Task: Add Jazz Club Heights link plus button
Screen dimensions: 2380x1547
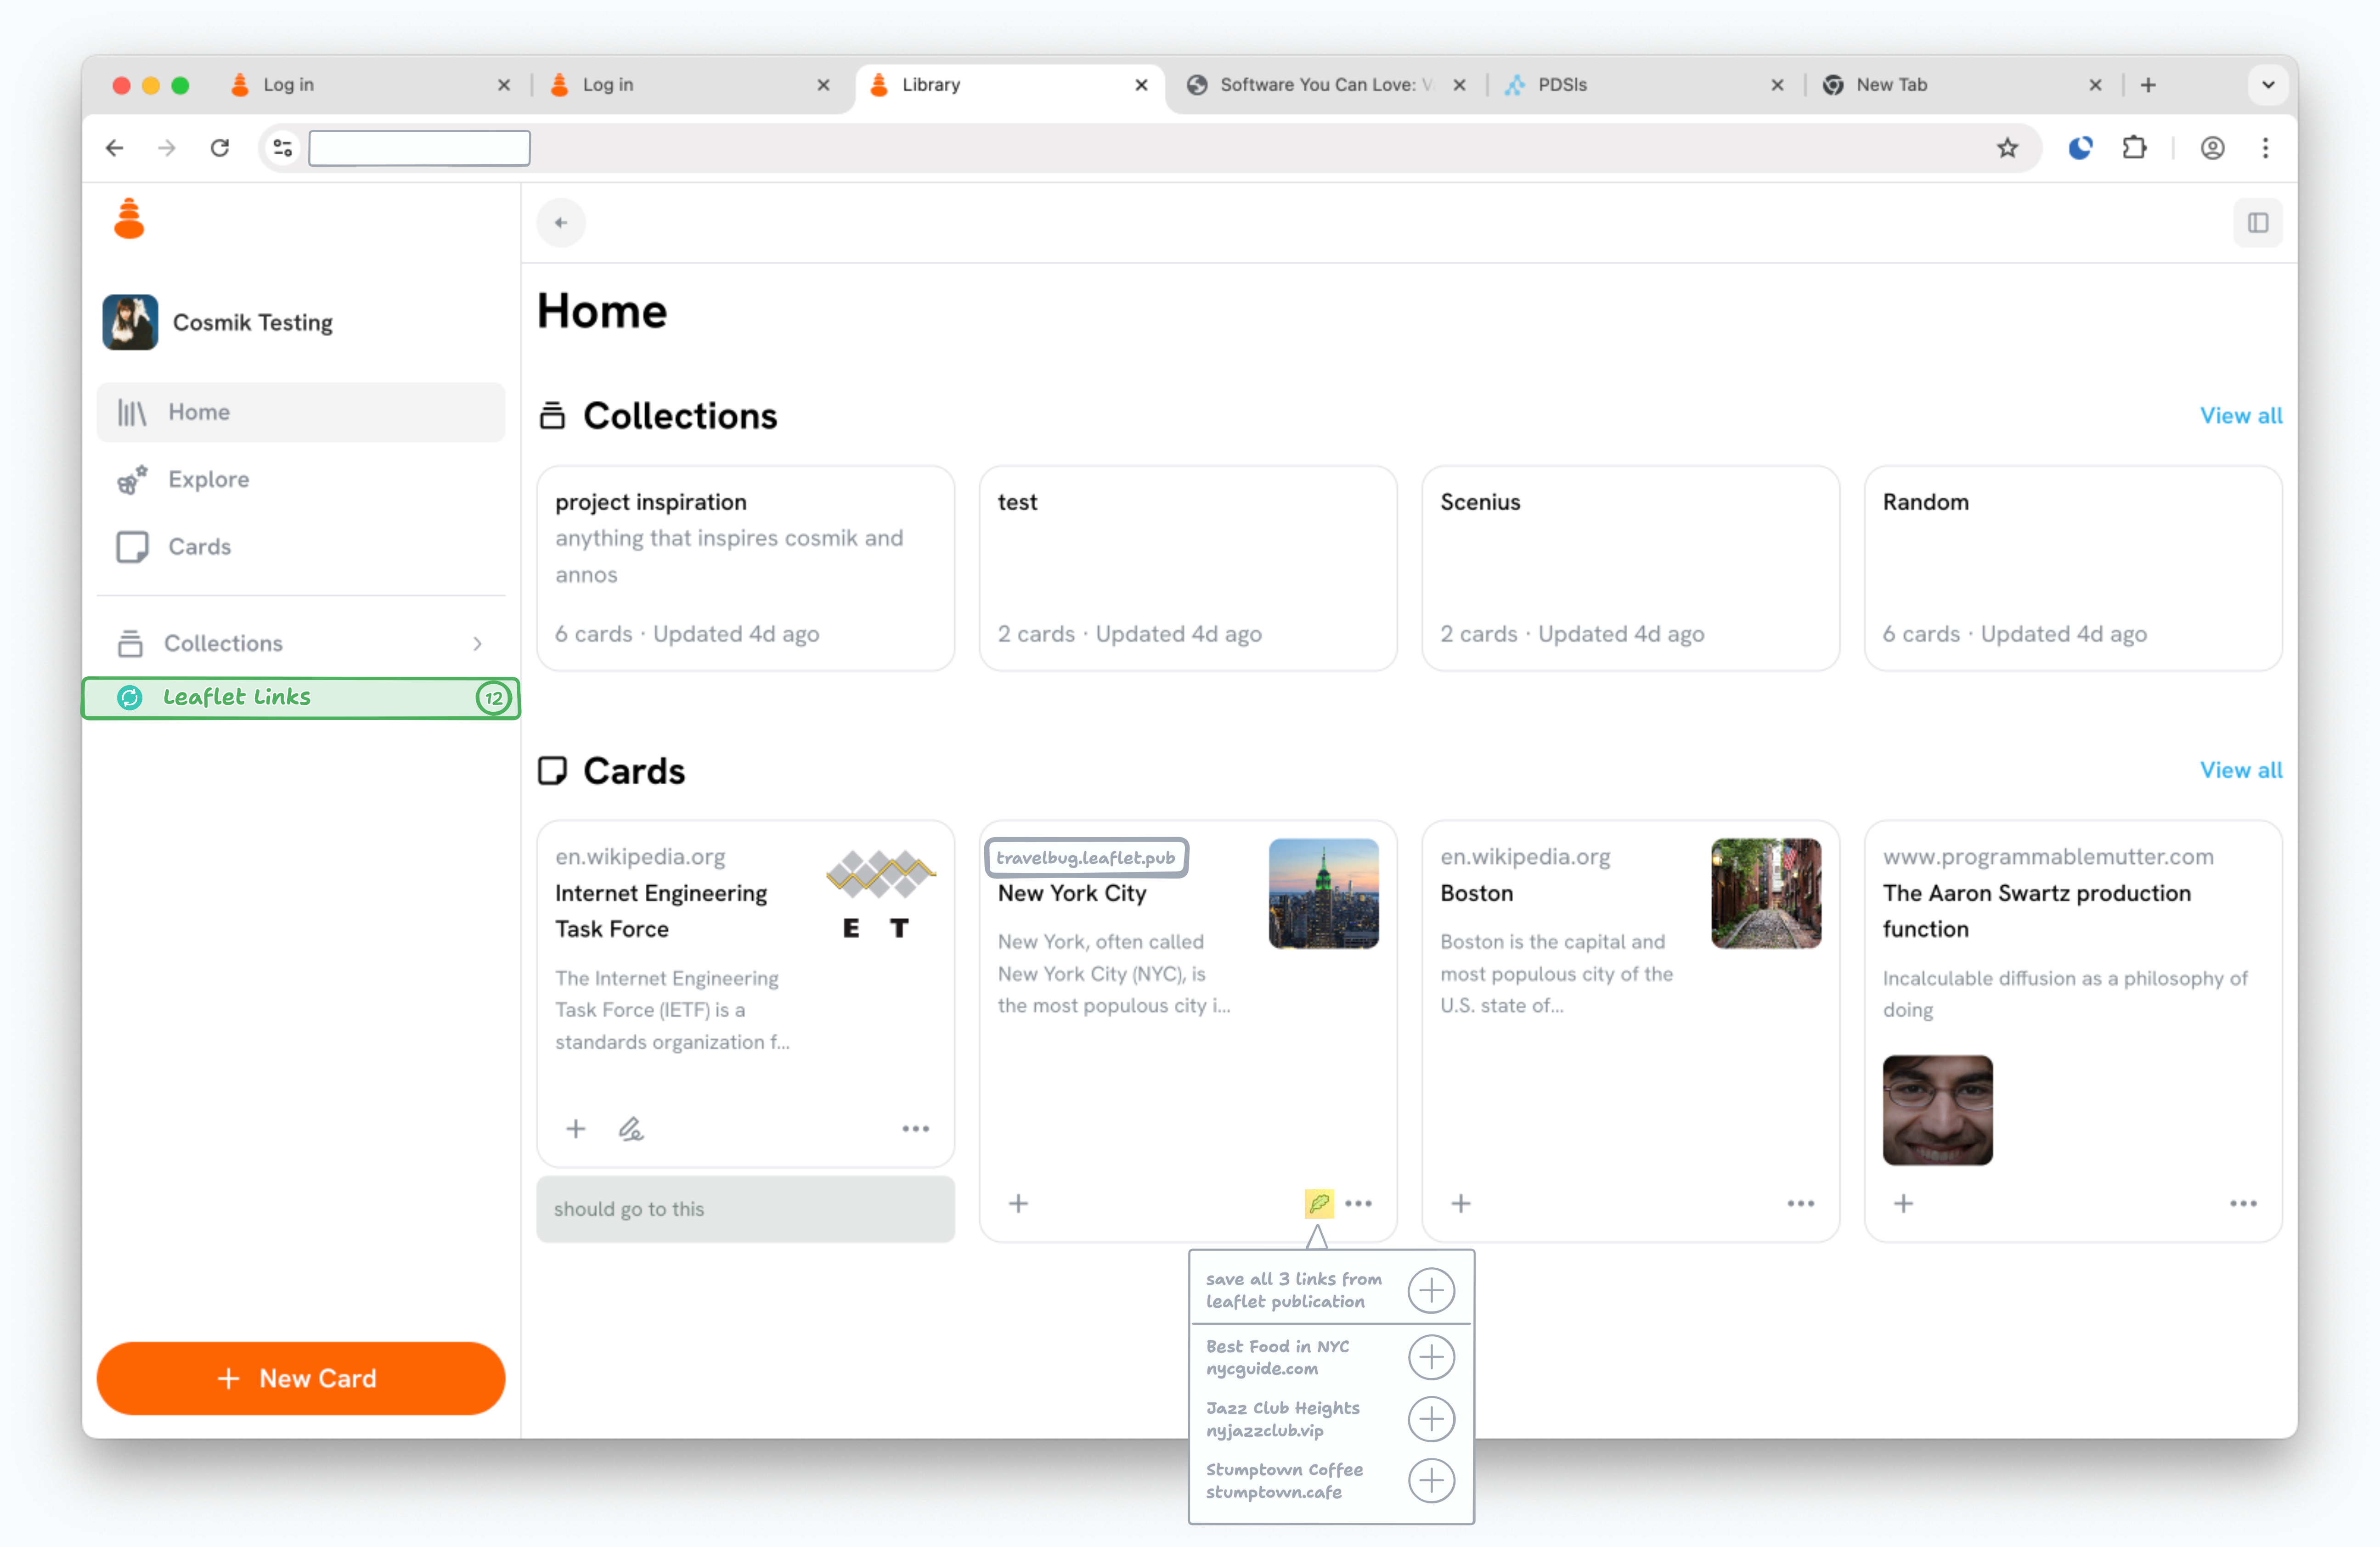Action: pyautogui.click(x=1431, y=1418)
